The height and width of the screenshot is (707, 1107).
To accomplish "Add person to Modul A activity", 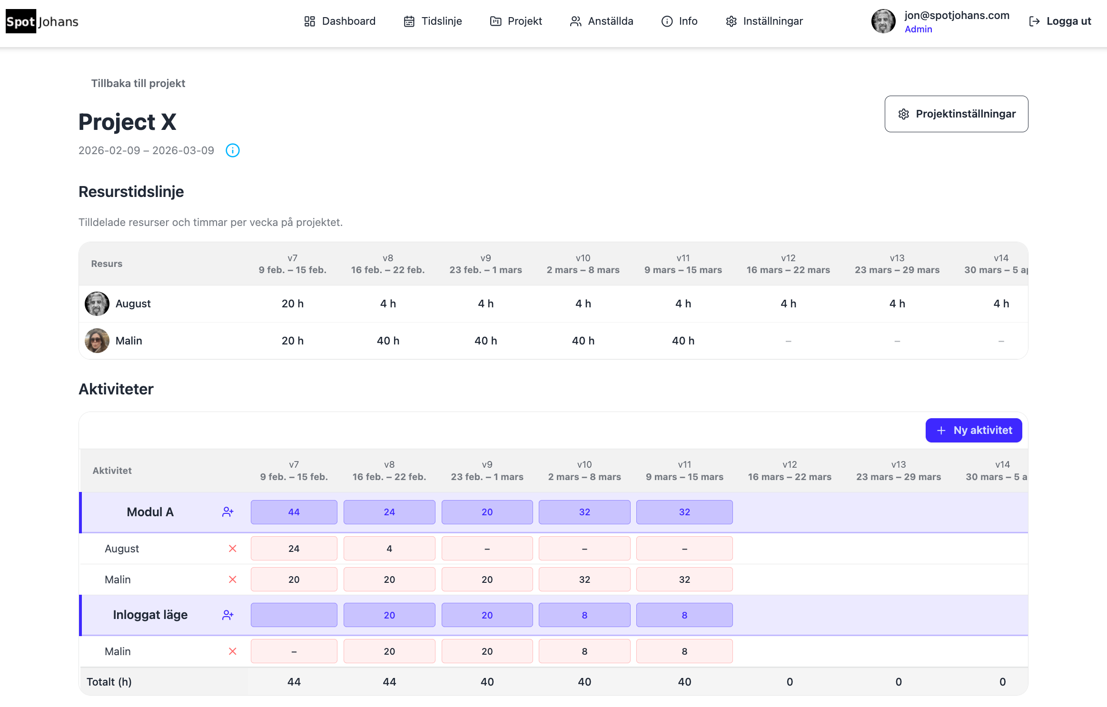I will (227, 512).
